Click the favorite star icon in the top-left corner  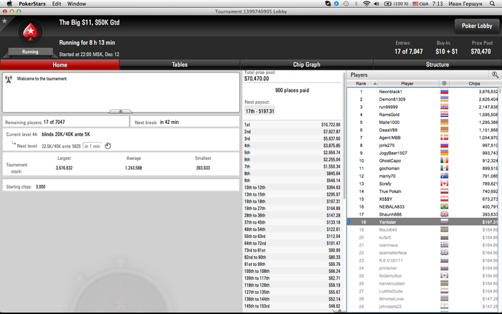[4, 21]
